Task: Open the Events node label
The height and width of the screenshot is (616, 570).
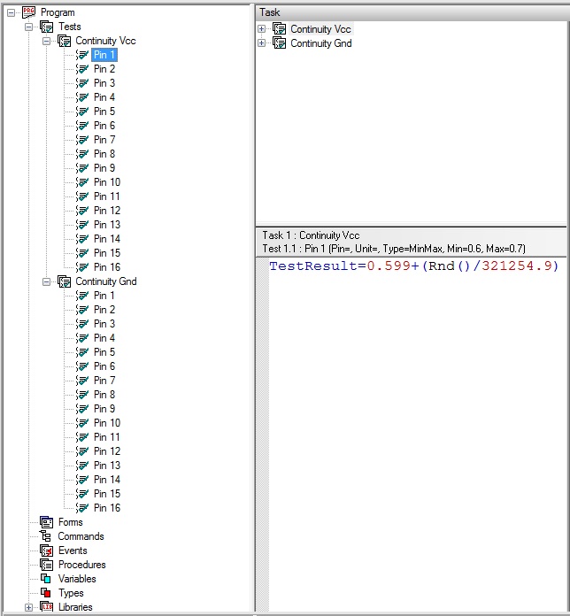Action: point(73,551)
